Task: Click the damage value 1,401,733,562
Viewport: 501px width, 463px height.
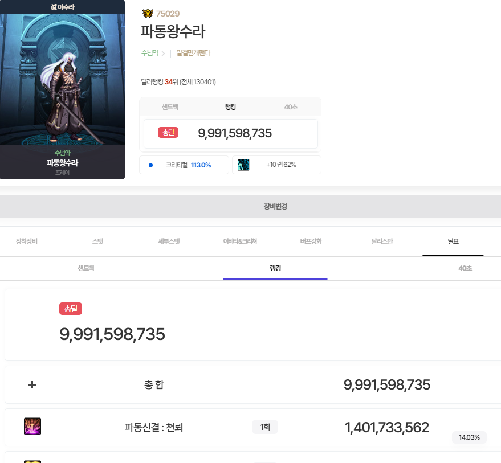Action: click(387, 428)
